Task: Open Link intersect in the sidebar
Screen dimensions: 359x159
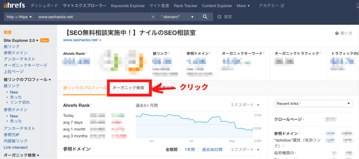Action: (x=15, y=147)
